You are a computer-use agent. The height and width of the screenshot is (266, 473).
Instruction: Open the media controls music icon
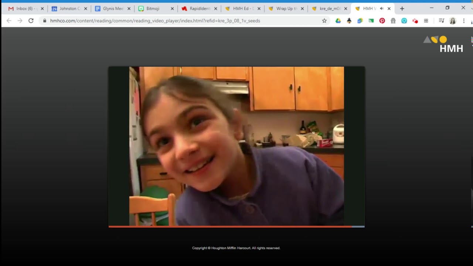441,21
